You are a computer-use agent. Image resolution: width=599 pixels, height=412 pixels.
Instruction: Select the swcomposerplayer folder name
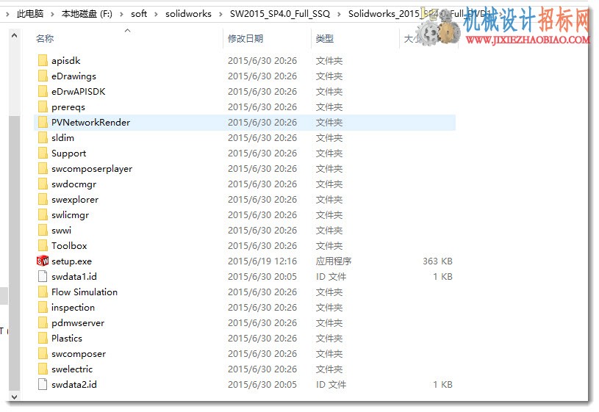pyautogui.click(x=92, y=169)
